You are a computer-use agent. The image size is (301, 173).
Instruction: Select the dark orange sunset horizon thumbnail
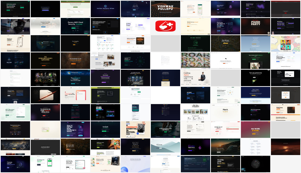tap(286, 147)
